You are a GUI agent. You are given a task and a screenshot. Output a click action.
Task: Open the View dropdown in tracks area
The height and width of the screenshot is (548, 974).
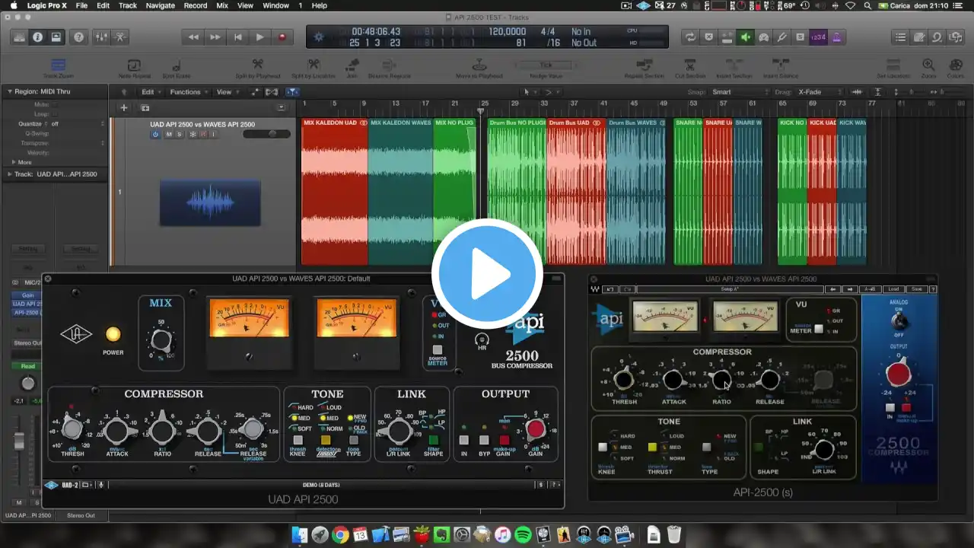(x=227, y=92)
